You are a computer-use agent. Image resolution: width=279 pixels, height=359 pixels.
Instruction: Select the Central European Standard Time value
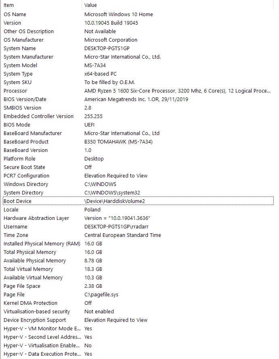pos(123,235)
